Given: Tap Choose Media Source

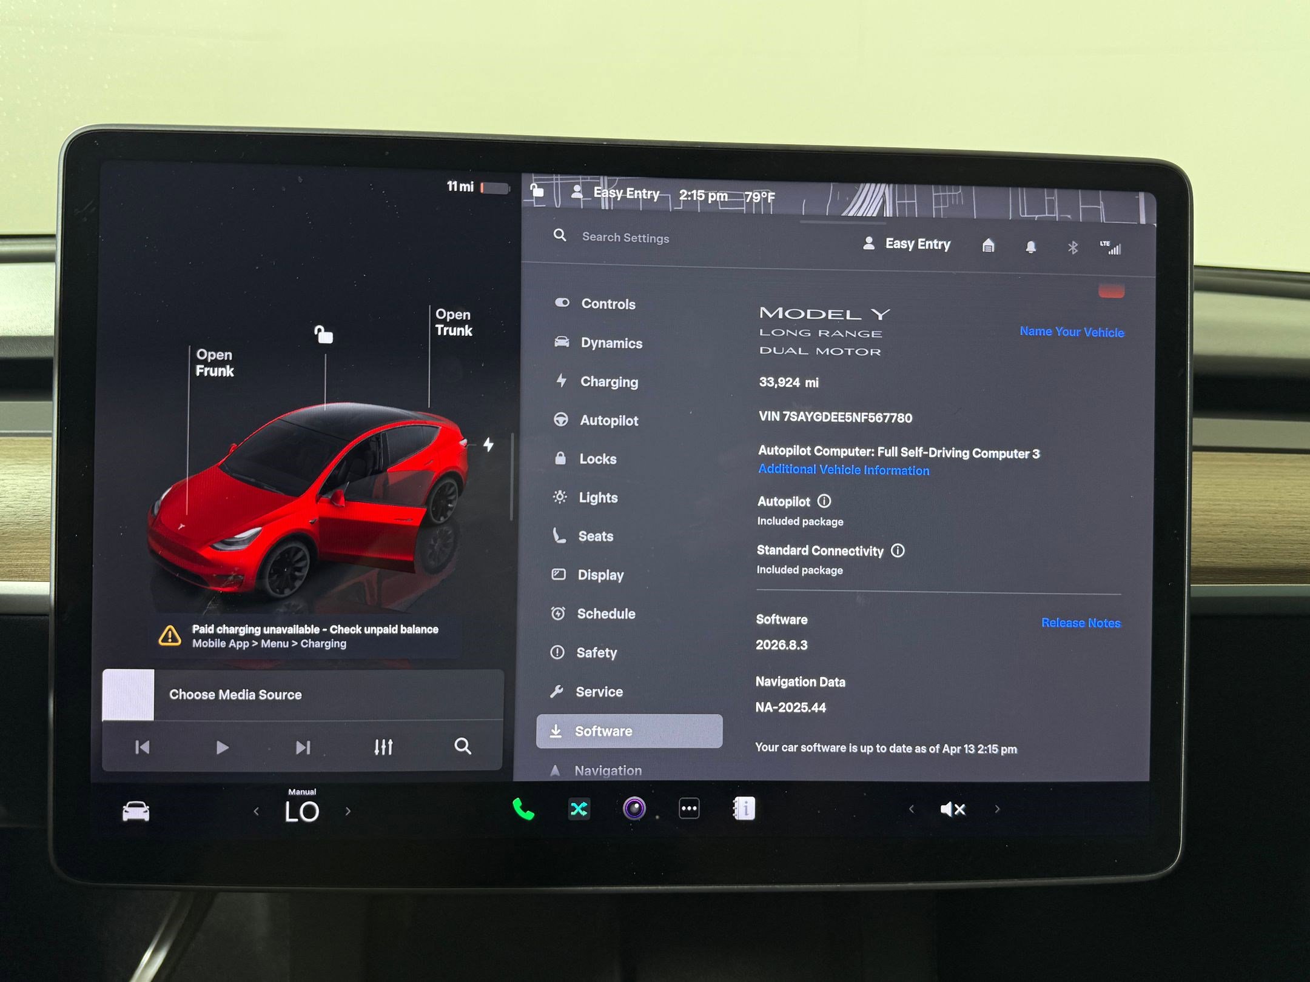Looking at the screenshot, I should point(235,695).
